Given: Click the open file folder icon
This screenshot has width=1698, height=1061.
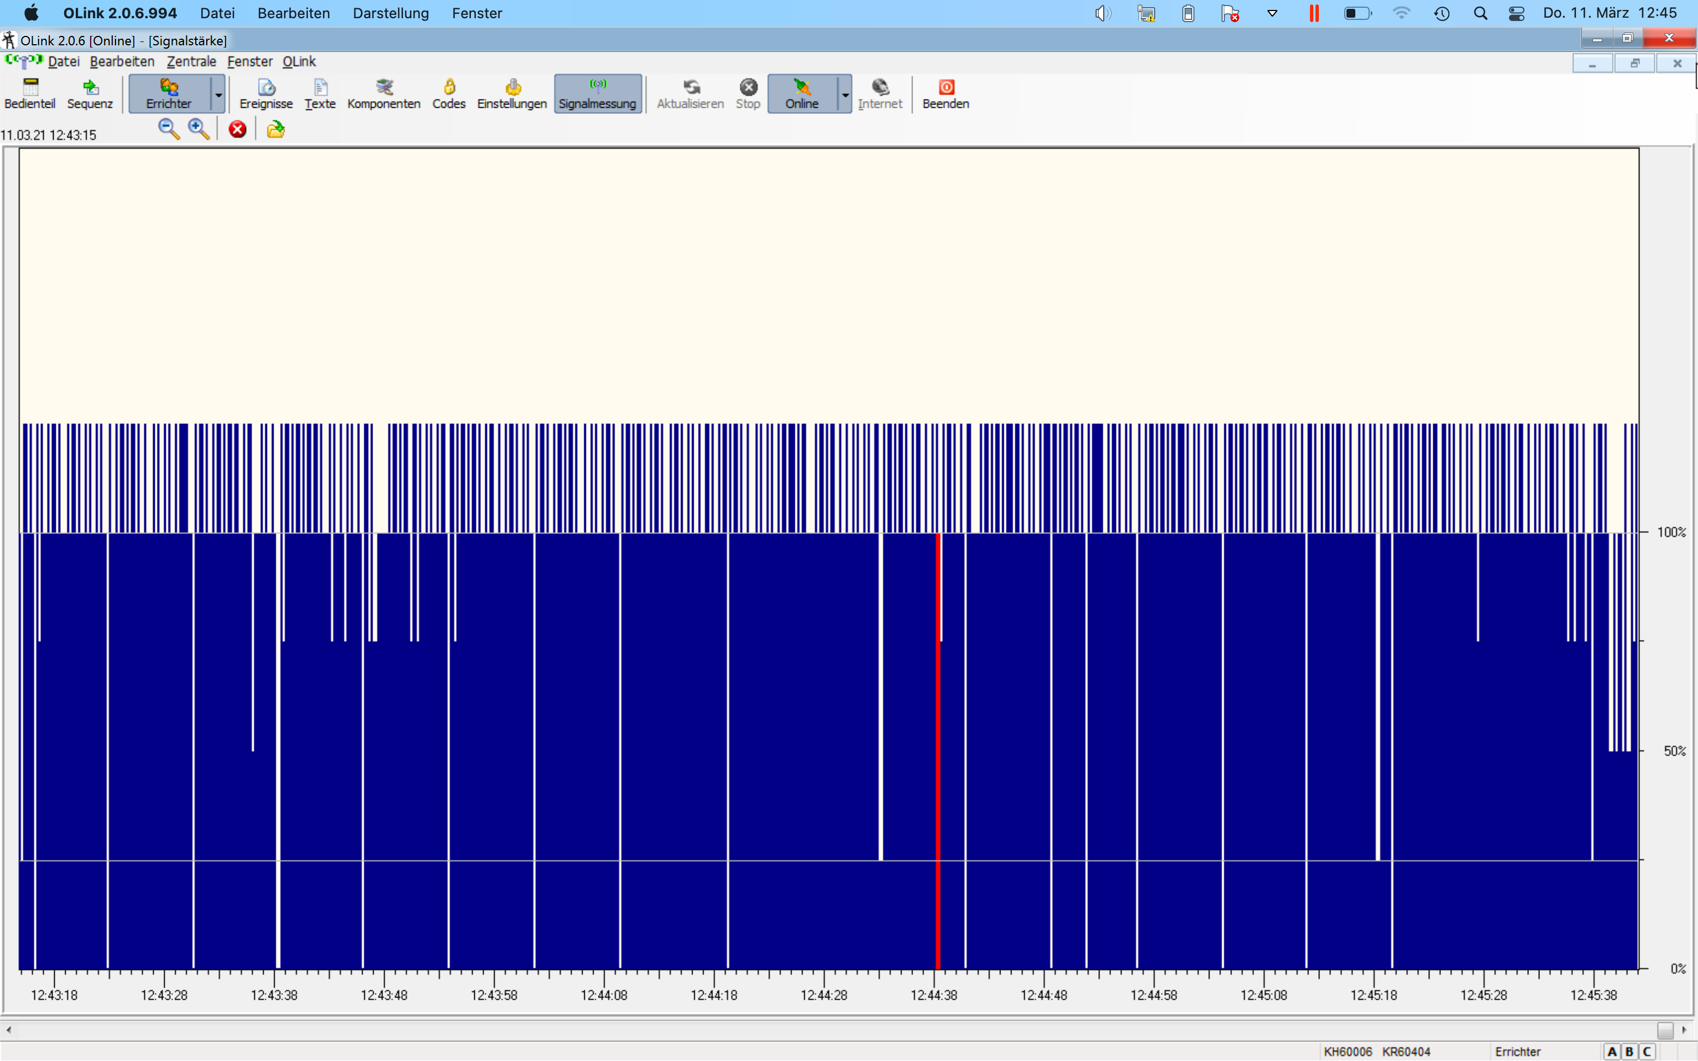Looking at the screenshot, I should click(276, 129).
